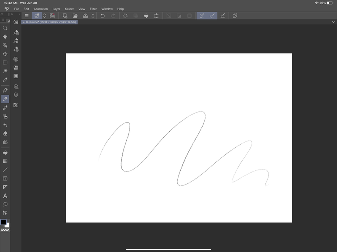Open the tool switcher chevron dropdown
This screenshot has width=337, height=252.
(x=45, y=16)
